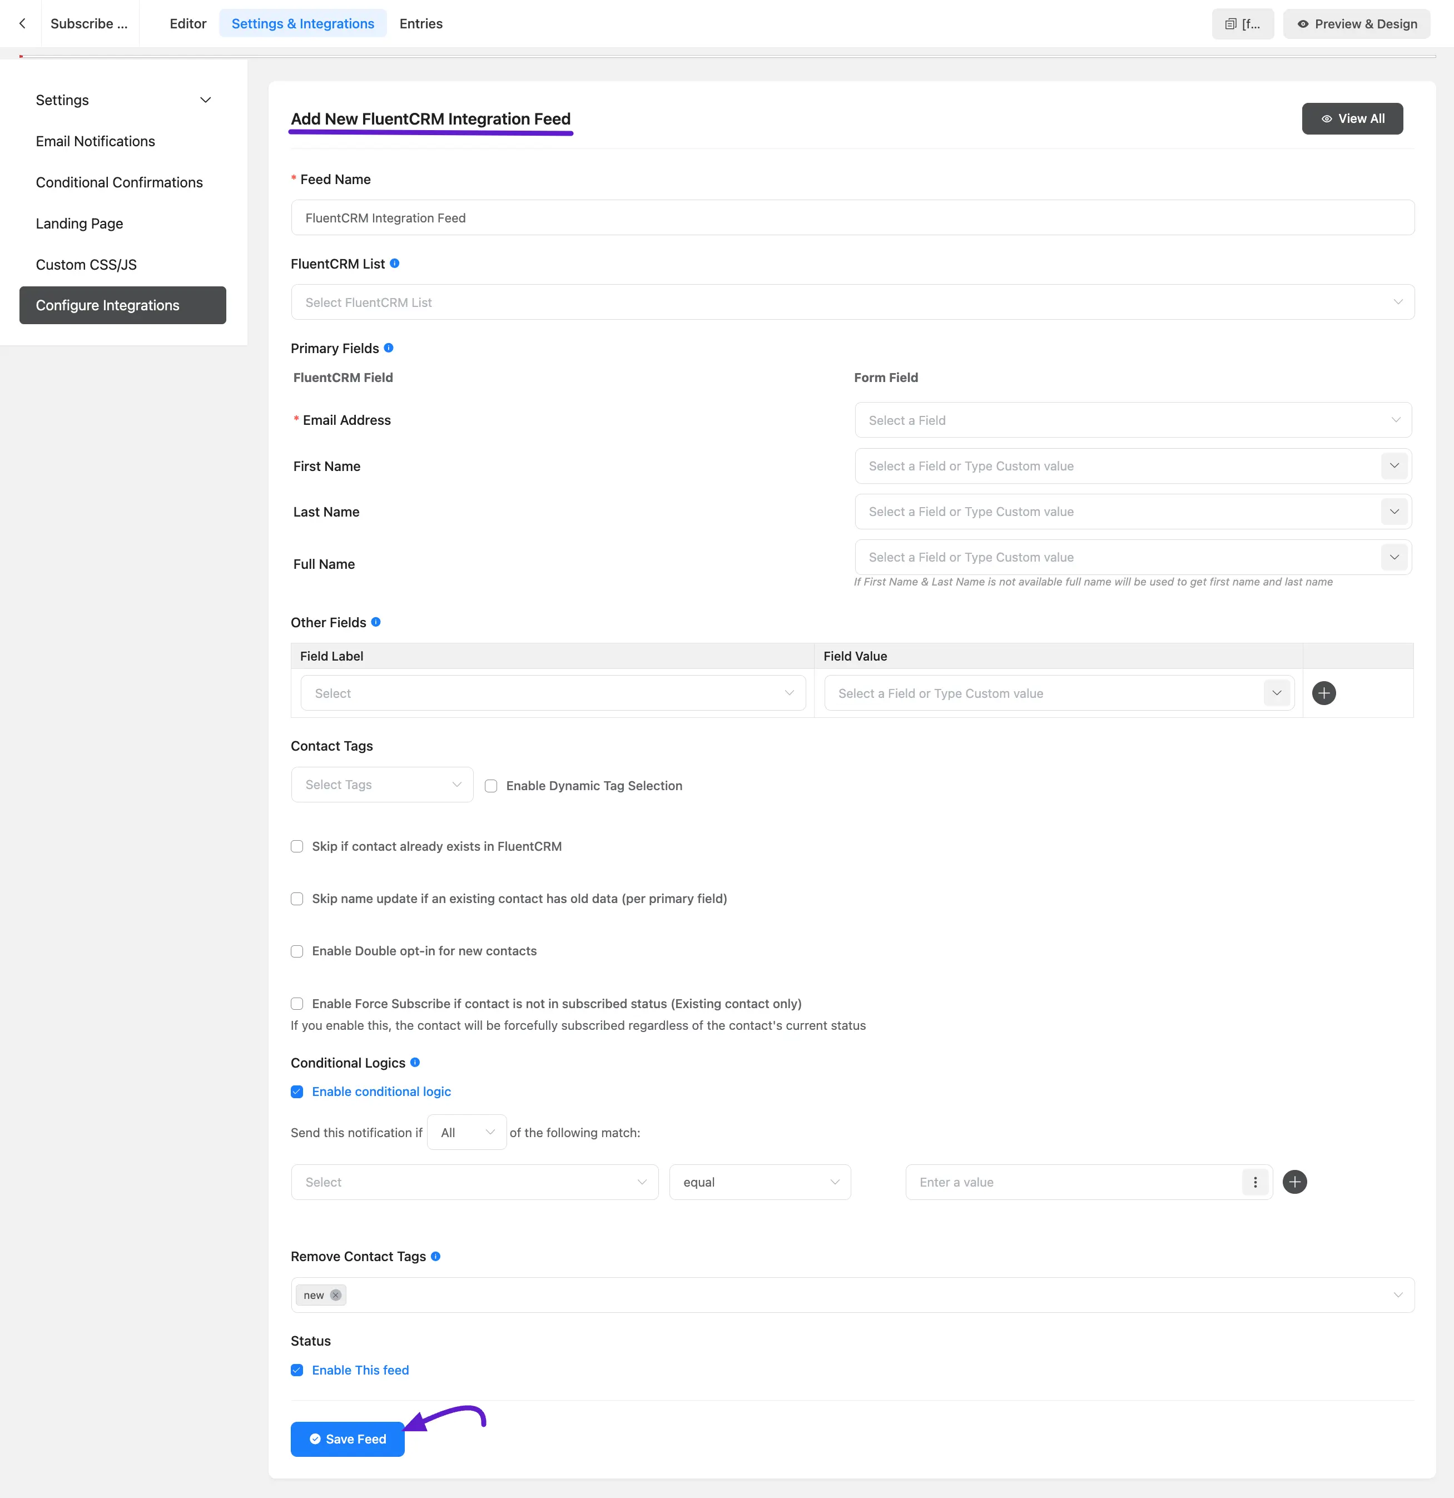Image resolution: width=1454 pixels, height=1498 pixels.
Task: Remove the 'new' tag with its x icon
Action: click(x=335, y=1296)
